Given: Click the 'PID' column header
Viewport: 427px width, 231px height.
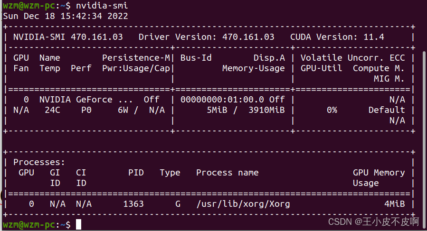Looking at the screenshot, I should (136, 173).
